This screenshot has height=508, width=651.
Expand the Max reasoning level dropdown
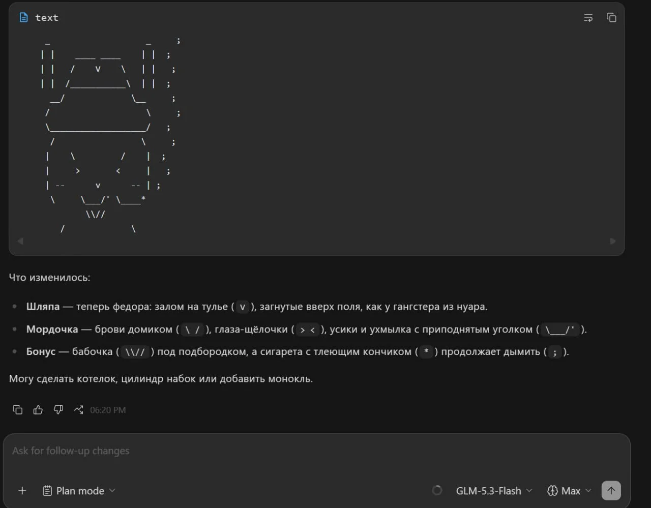tap(569, 491)
